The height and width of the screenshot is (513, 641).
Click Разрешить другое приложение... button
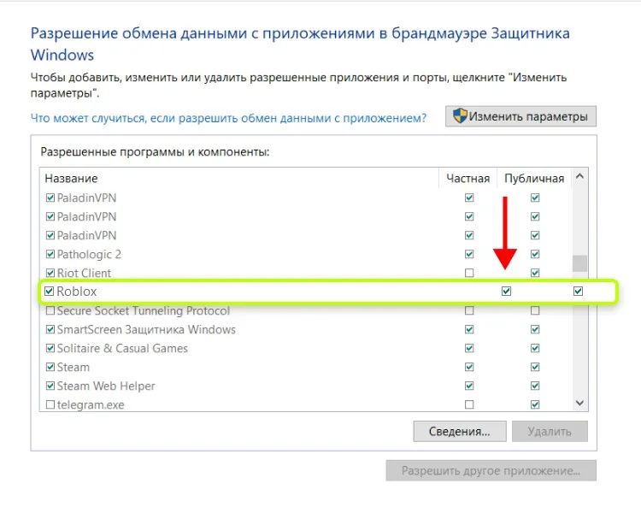click(x=491, y=470)
